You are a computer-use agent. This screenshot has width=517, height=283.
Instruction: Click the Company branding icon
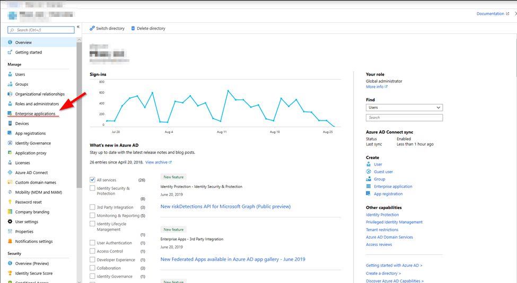click(x=10, y=212)
